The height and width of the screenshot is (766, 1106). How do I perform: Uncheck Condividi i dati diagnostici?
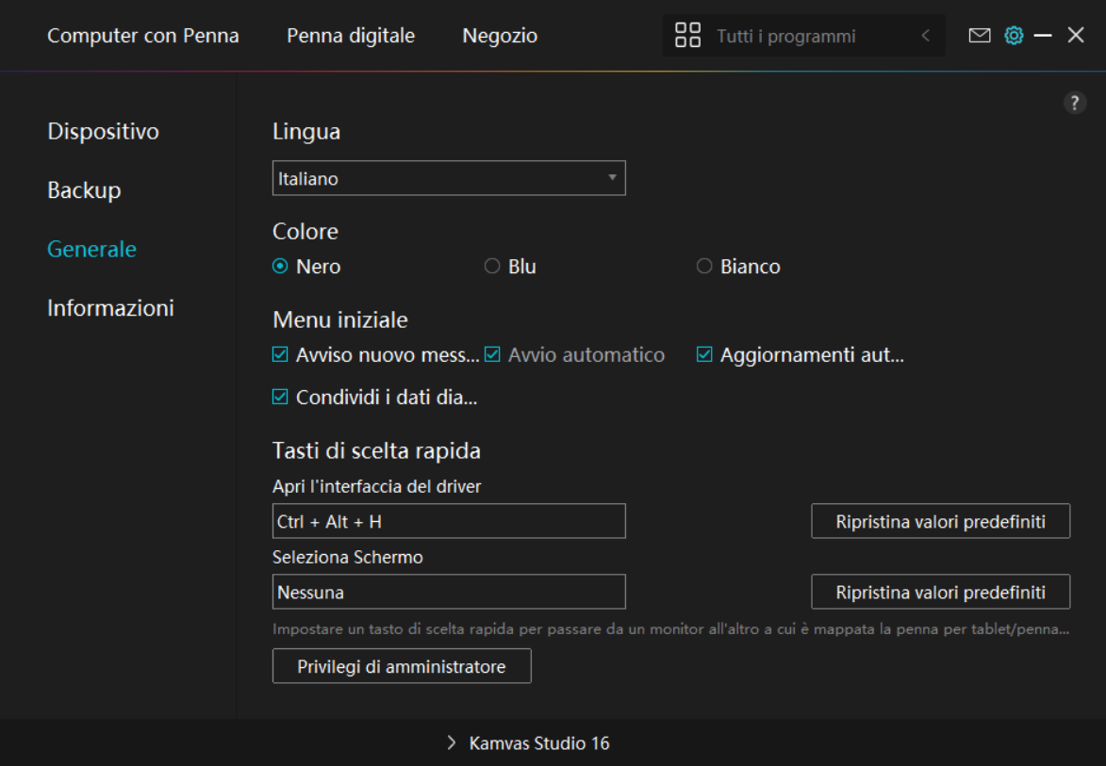(x=280, y=398)
